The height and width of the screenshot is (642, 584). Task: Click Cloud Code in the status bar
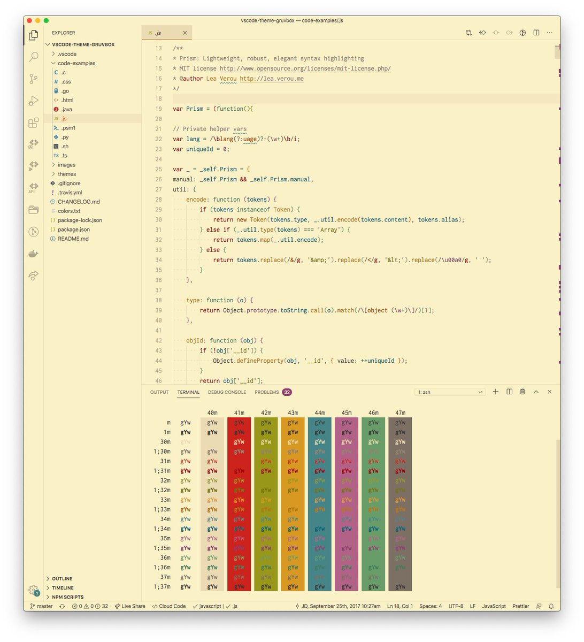pyautogui.click(x=169, y=606)
